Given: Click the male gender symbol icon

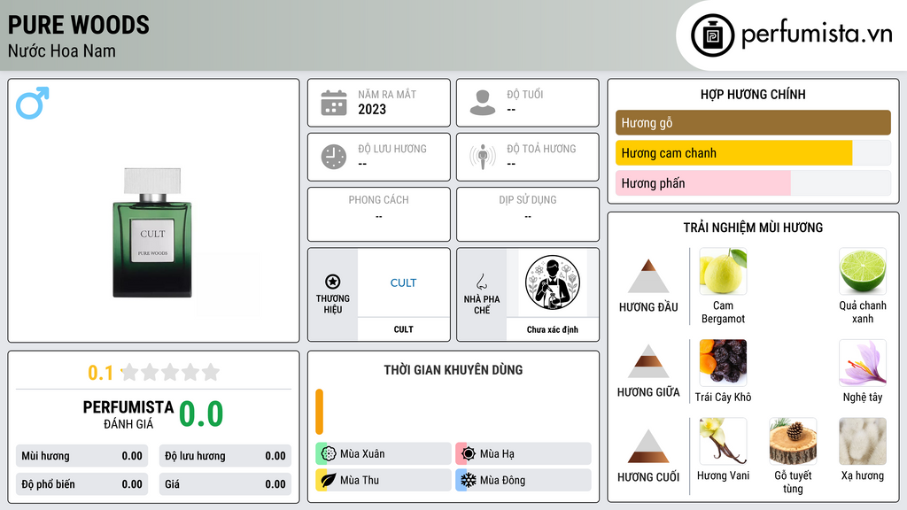Looking at the screenshot, I should click(33, 103).
